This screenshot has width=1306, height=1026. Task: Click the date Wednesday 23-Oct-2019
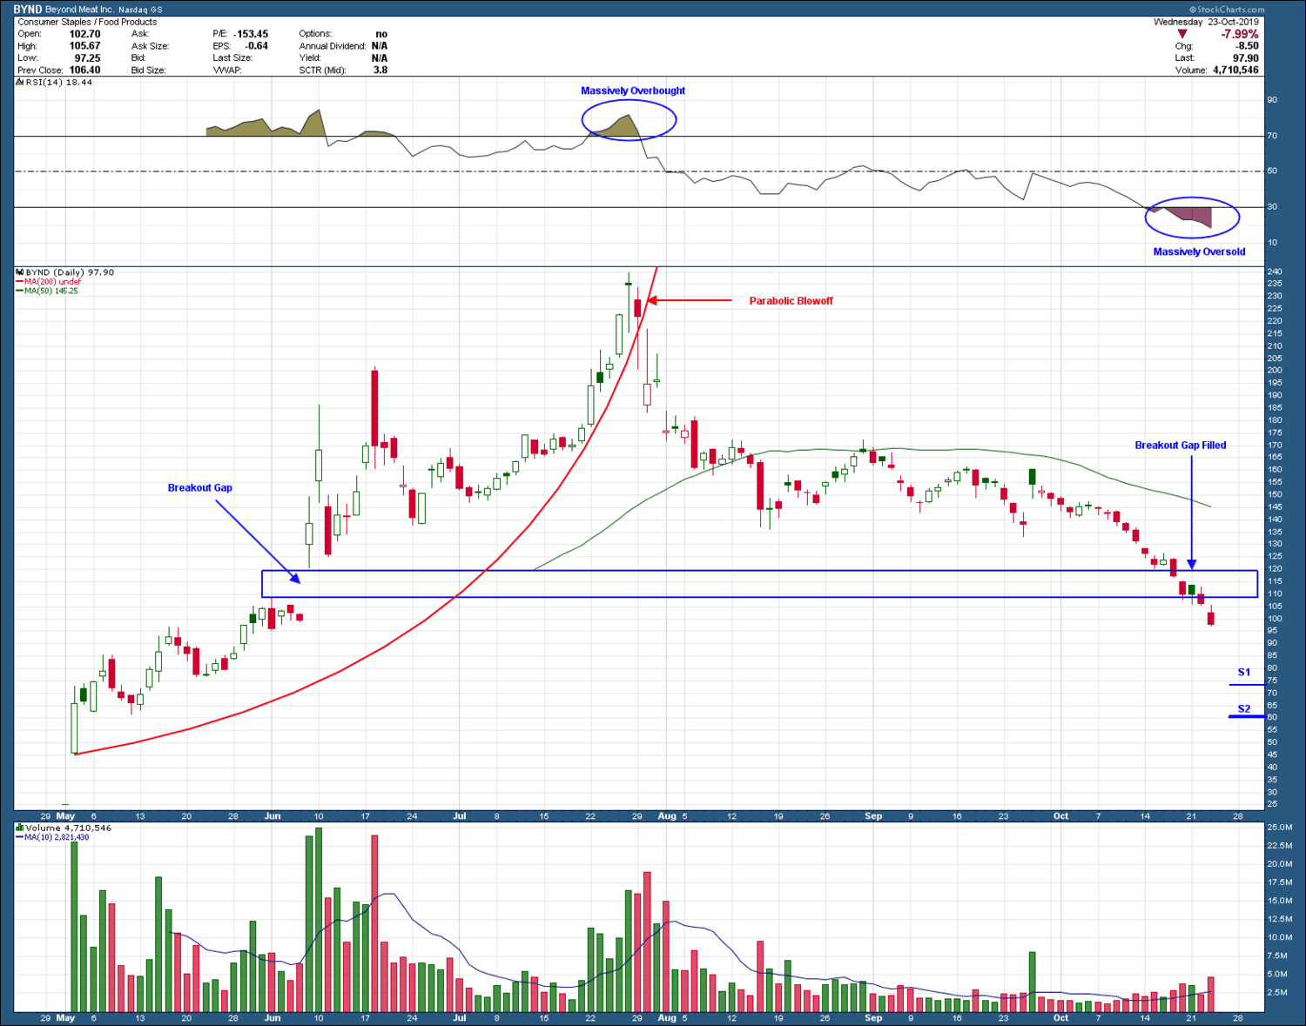1206,22
